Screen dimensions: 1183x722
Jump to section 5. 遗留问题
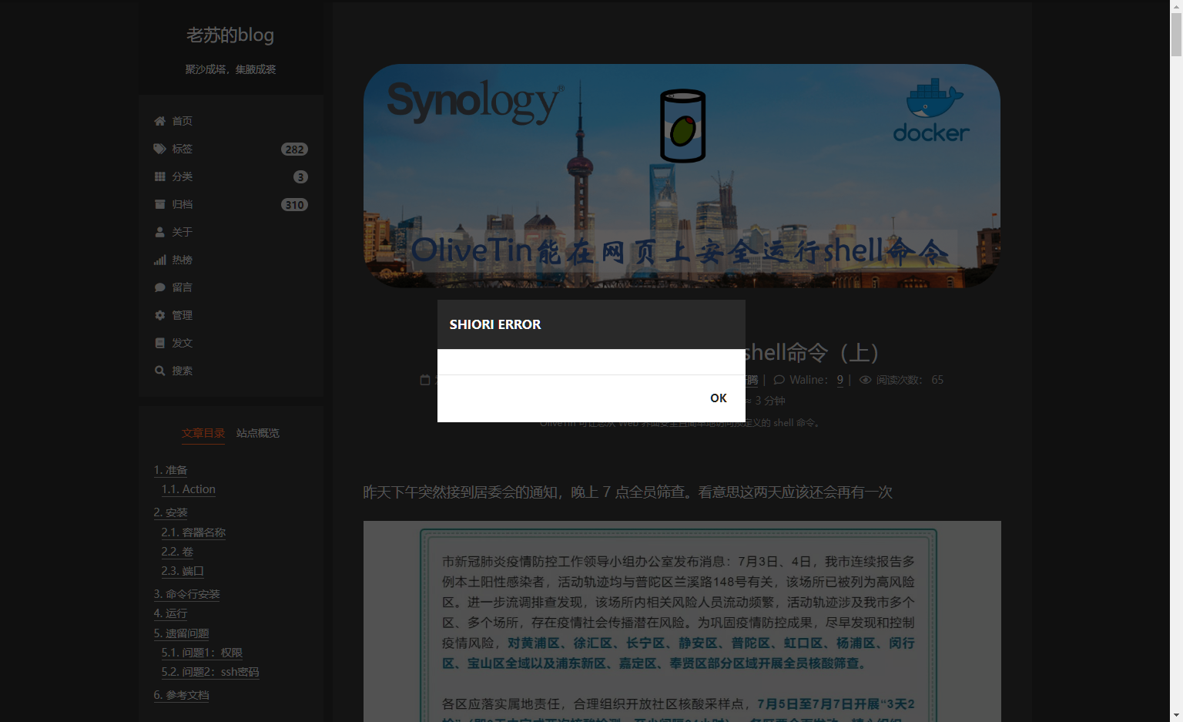click(181, 633)
